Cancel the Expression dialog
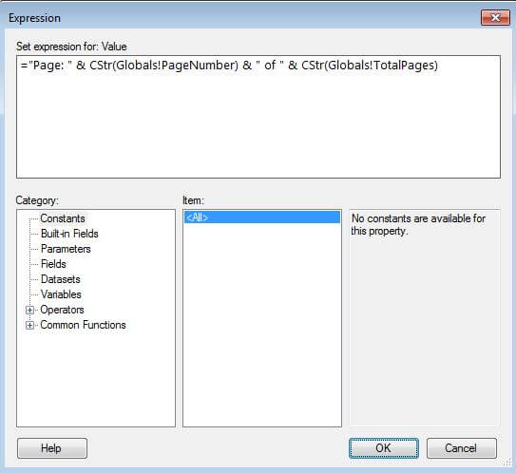Image resolution: width=516 pixels, height=473 pixels. (x=462, y=448)
